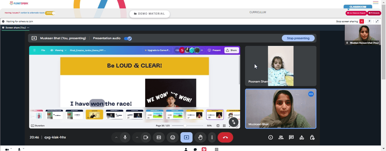Click the 50% zoom percentage value

209,126
